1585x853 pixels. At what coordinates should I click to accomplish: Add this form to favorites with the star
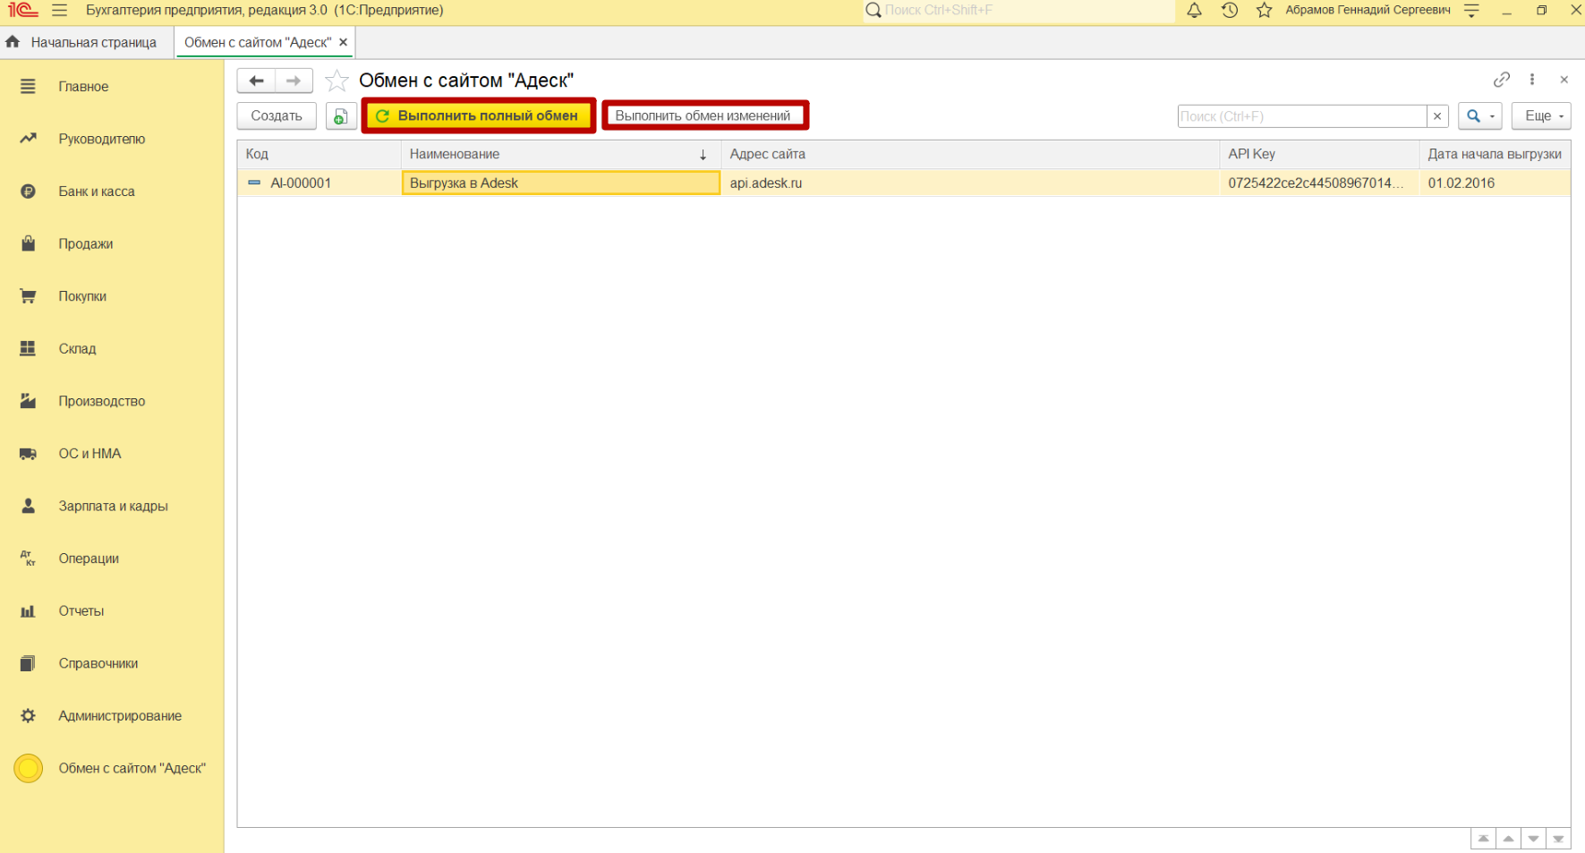point(337,81)
